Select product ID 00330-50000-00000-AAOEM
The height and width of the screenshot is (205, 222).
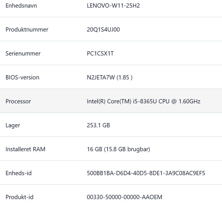pyautogui.click(x=124, y=197)
